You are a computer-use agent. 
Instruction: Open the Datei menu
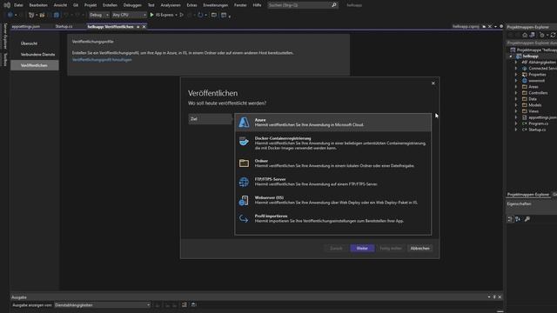(18, 5)
